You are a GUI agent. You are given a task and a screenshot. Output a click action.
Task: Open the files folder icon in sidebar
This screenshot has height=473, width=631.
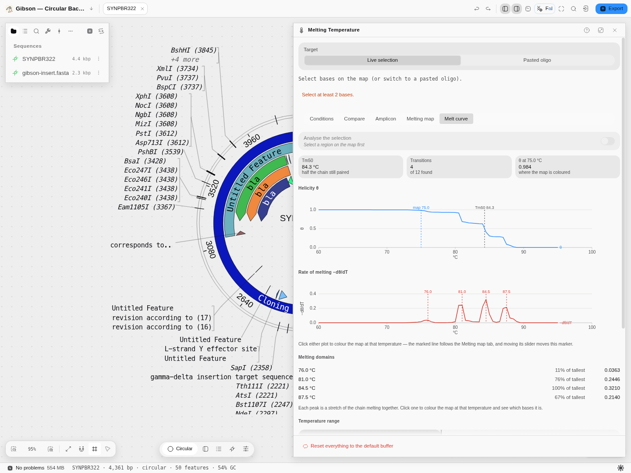pos(14,31)
